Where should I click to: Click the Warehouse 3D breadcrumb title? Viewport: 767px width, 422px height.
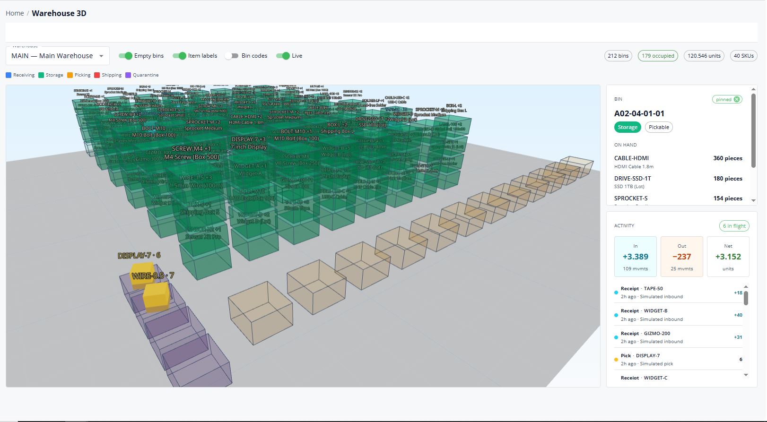(59, 13)
